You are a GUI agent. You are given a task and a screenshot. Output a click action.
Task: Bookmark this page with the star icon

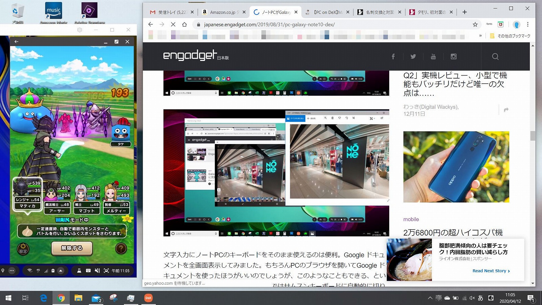(475, 24)
